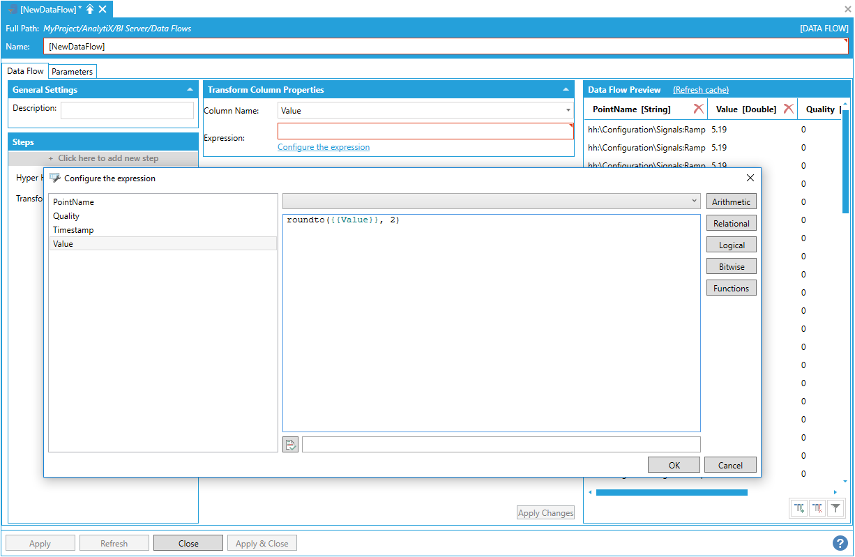Remove the PointName column with red X
Image resolution: width=855 pixels, height=557 pixels.
pos(698,109)
